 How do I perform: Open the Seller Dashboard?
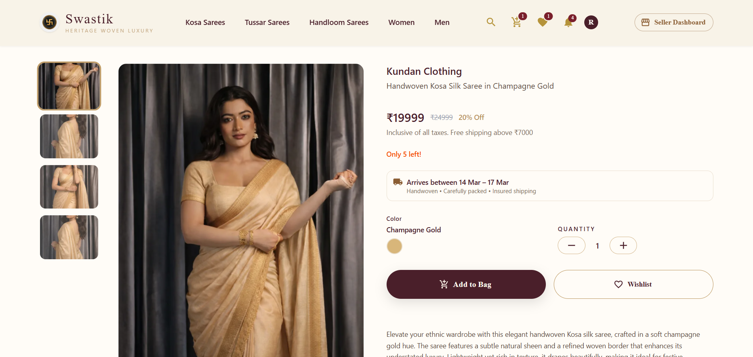[x=673, y=23]
